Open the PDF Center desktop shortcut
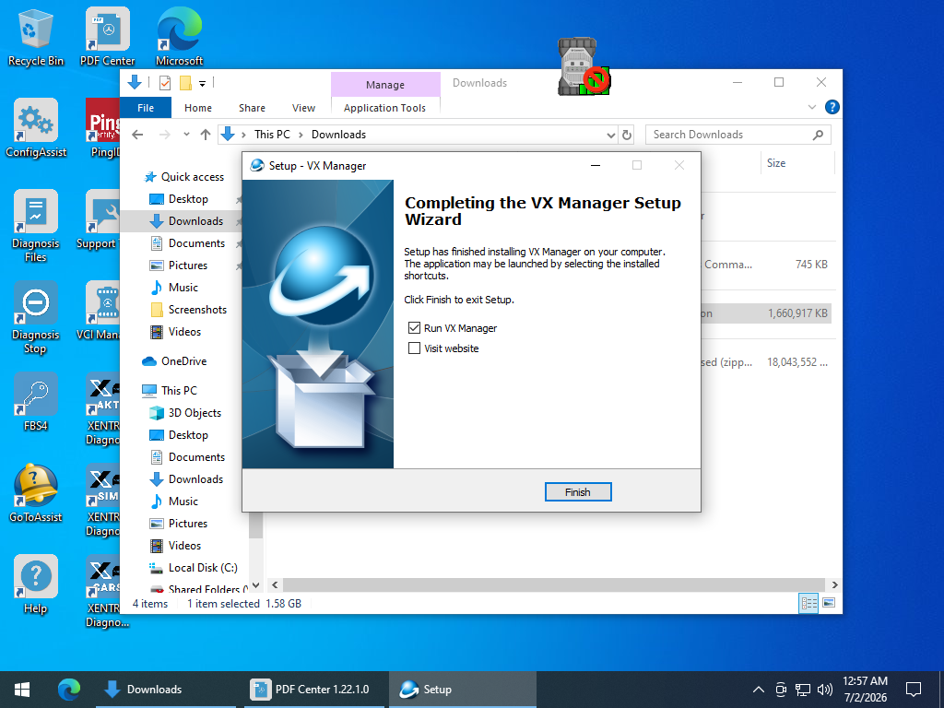 [x=107, y=37]
